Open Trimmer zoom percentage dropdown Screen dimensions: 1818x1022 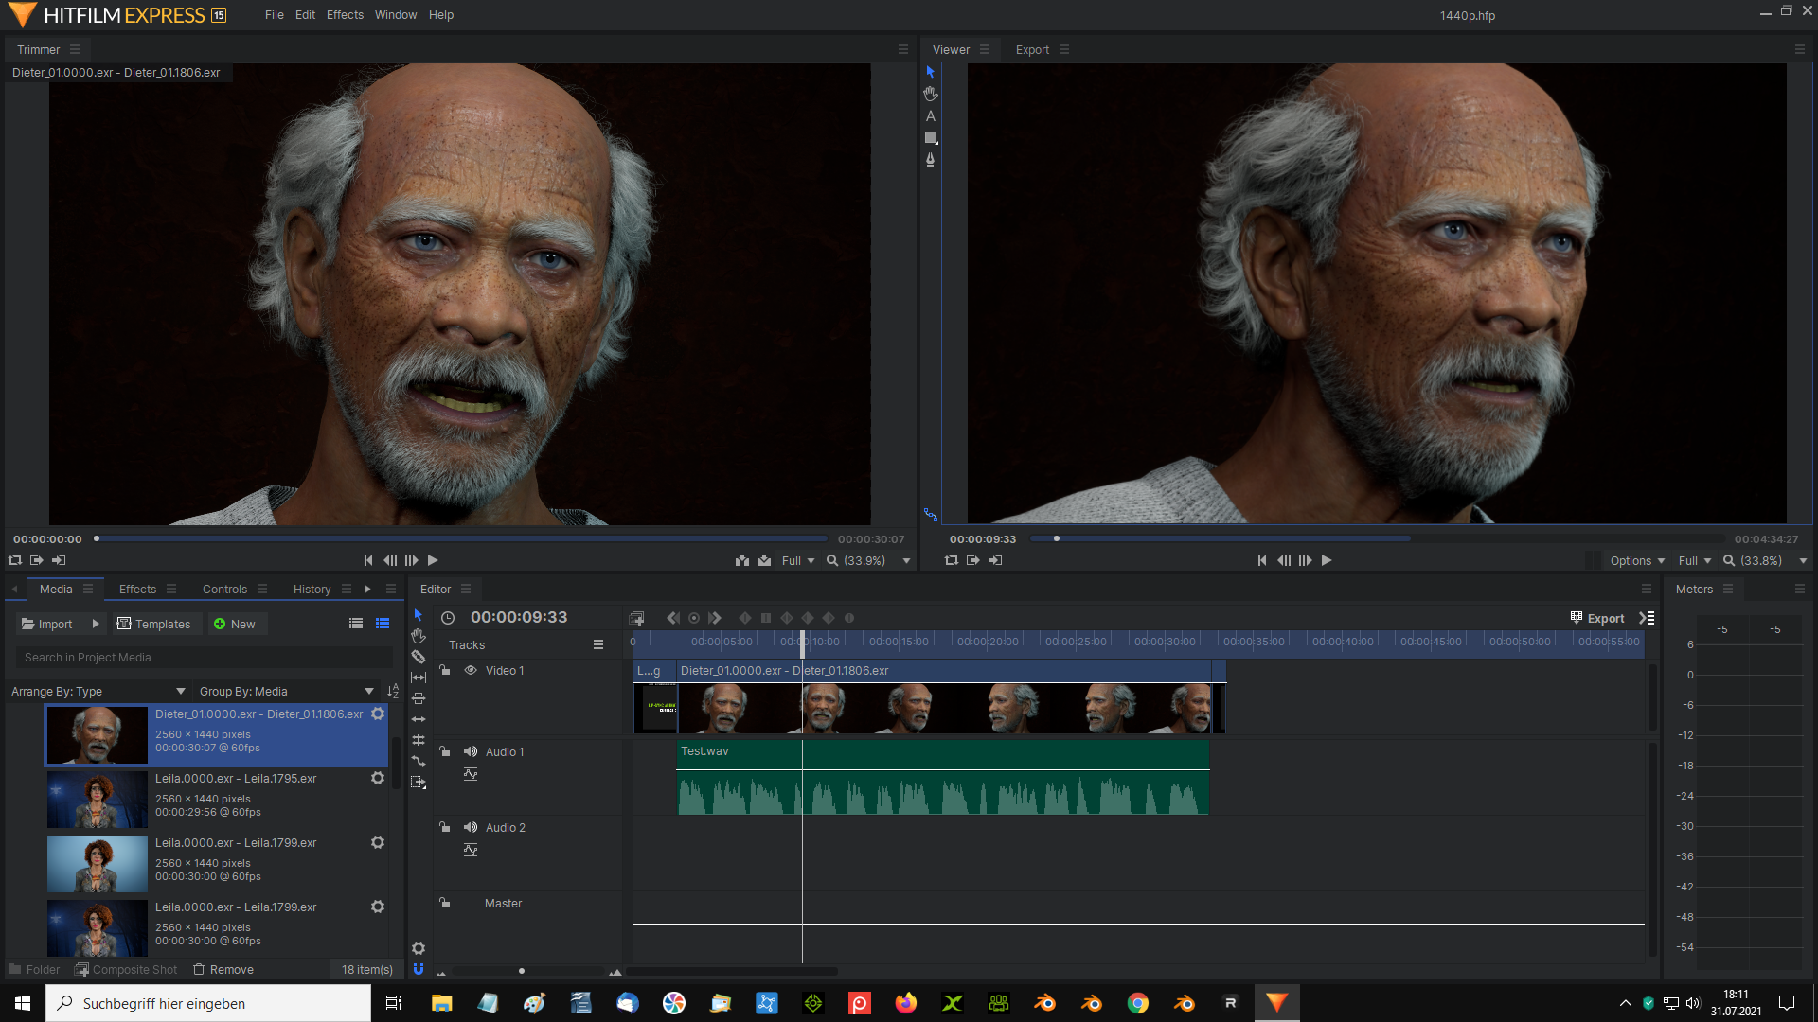click(x=868, y=561)
